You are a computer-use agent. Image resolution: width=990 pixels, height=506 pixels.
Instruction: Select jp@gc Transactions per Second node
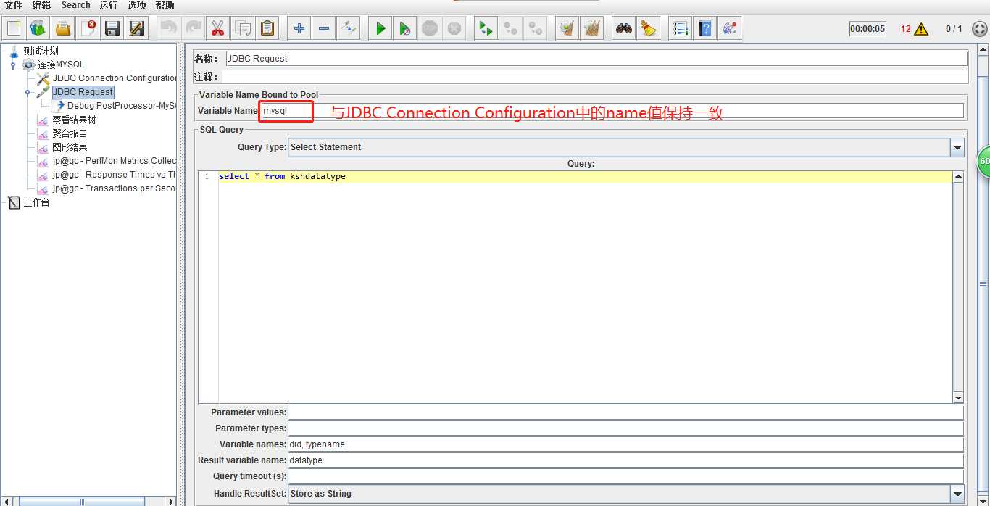[114, 188]
